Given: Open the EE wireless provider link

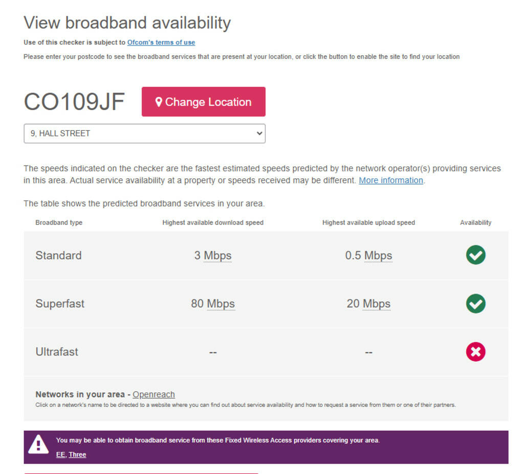Looking at the screenshot, I should click(60, 455).
